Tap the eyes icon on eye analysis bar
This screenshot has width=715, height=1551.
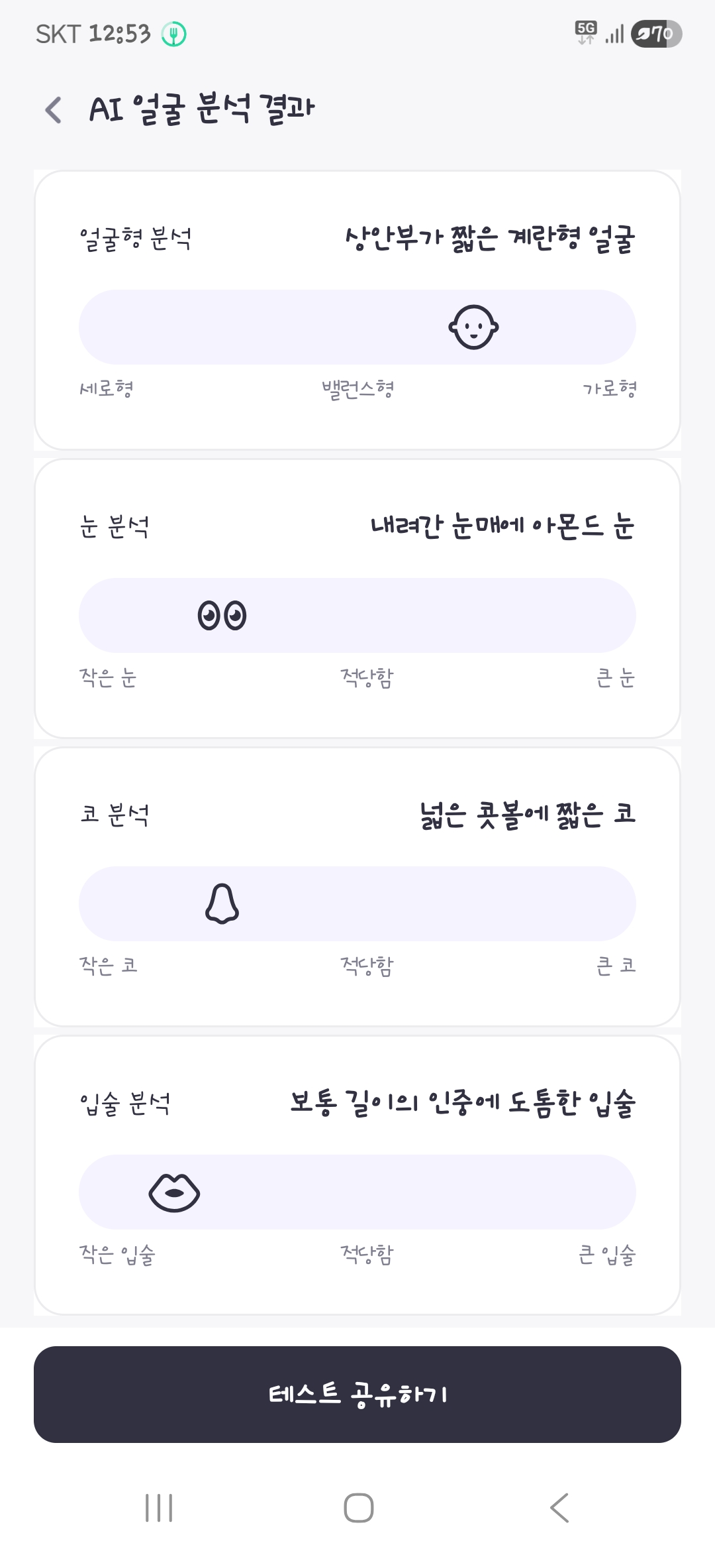[222, 616]
